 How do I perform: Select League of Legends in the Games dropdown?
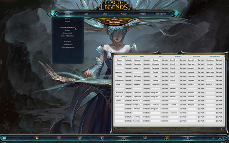[68, 27]
